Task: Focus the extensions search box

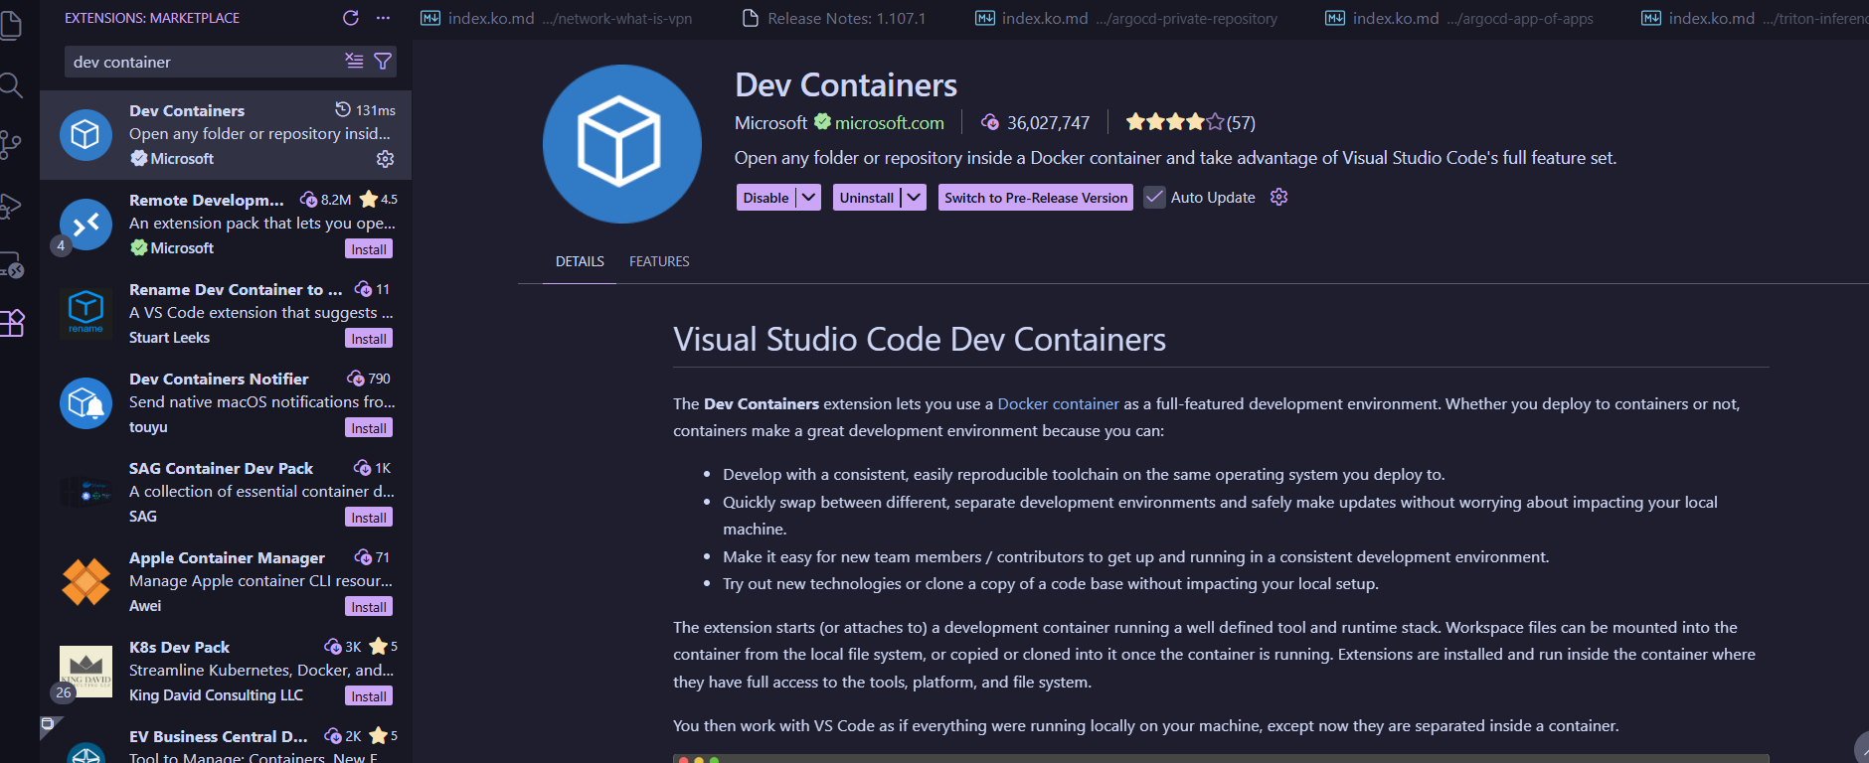Action: tap(204, 62)
